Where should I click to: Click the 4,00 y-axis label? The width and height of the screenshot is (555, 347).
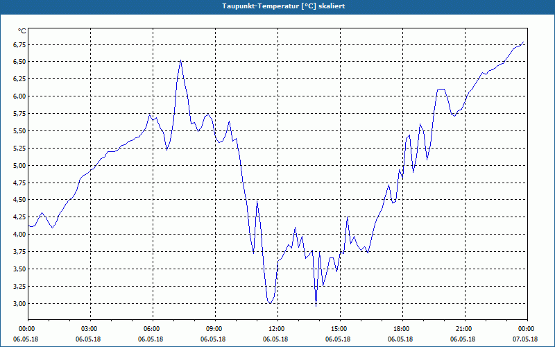coord(19,235)
